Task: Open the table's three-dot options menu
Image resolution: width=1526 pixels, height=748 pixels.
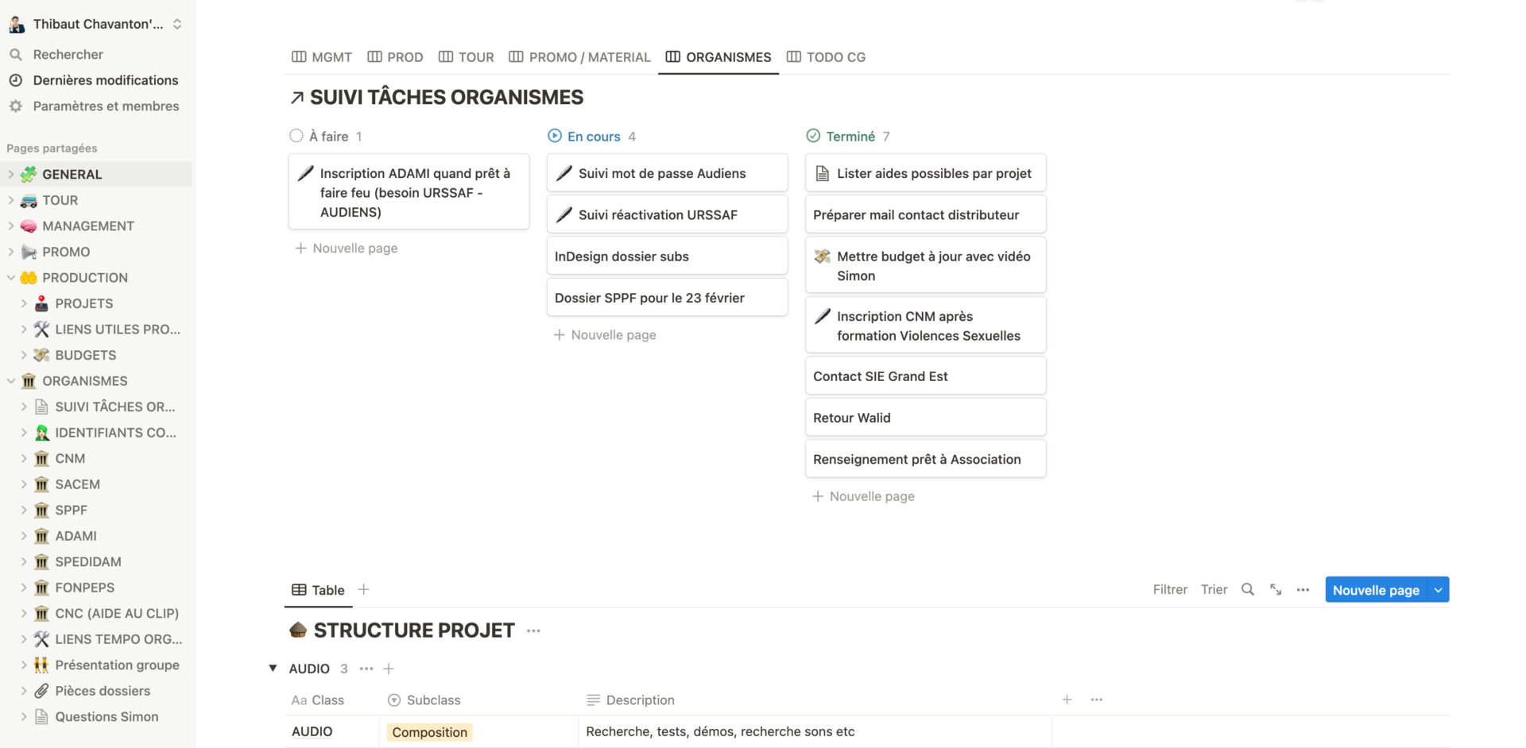Action: tap(1303, 589)
